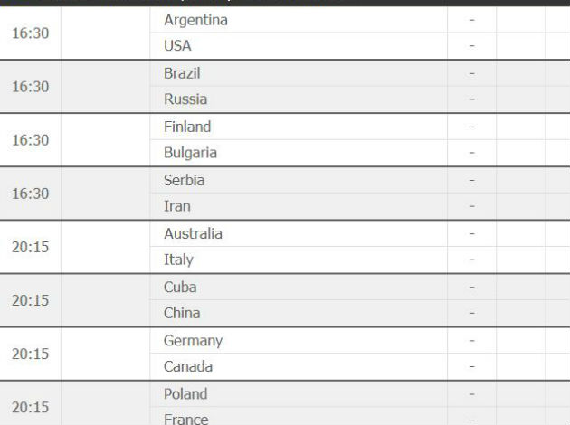Click the Serbia team name
Image resolution: width=570 pixels, height=425 pixels.
pos(184,180)
